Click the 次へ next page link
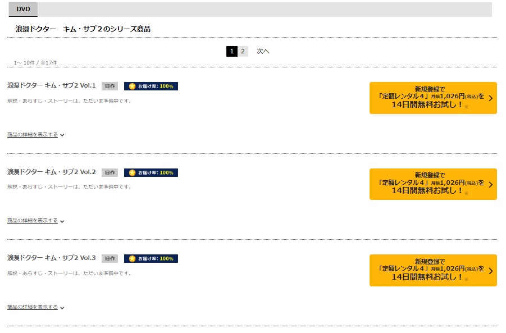This screenshot has height=333, width=506. (263, 51)
